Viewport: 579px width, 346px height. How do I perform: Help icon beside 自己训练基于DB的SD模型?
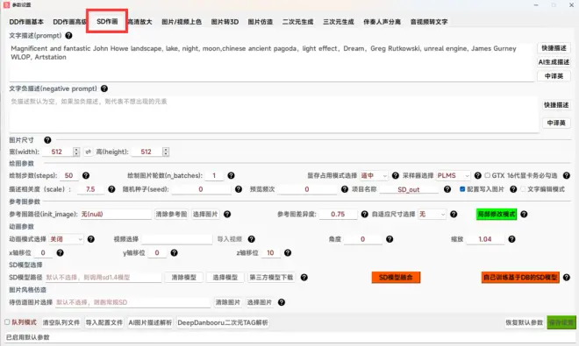(x=567, y=278)
